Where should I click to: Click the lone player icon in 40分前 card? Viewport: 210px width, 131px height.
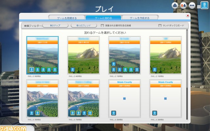pos(73,70)
